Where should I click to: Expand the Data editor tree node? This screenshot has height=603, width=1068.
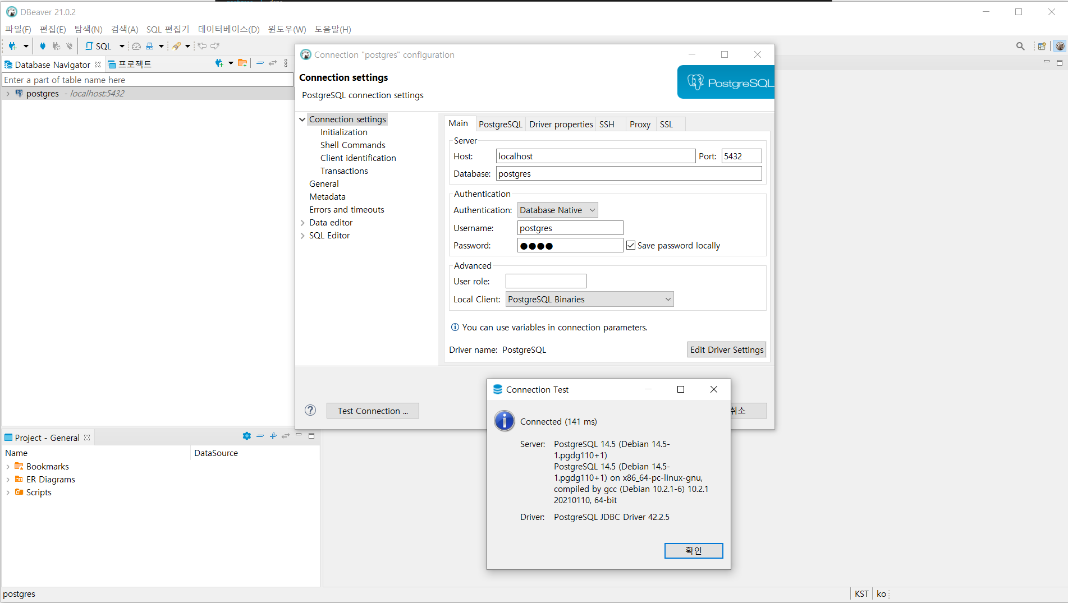pyautogui.click(x=302, y=223)
